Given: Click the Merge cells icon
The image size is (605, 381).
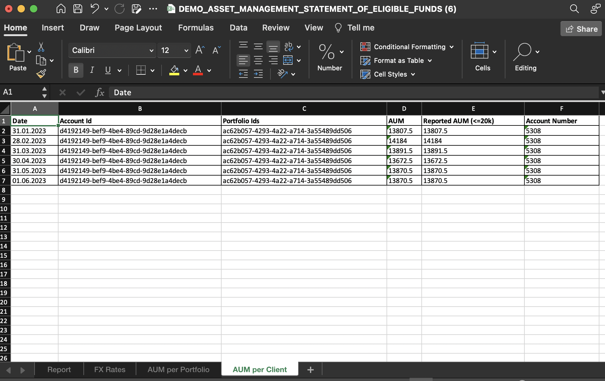Looking at the screenshot, I should [x=288, y=60].
